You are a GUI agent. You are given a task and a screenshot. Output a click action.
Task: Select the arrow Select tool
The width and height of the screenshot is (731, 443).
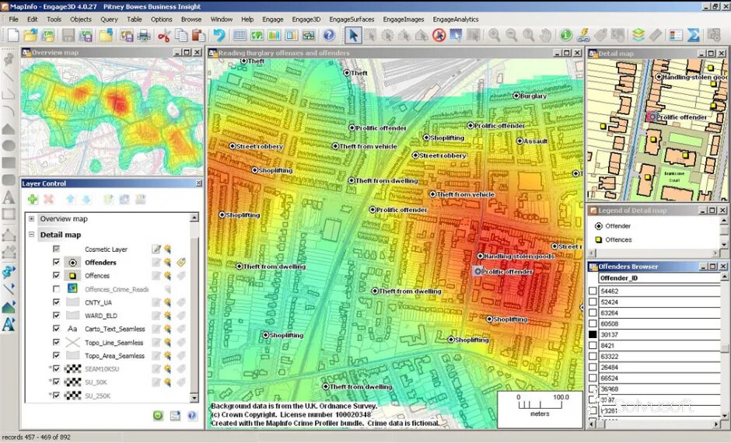(353, 36)
